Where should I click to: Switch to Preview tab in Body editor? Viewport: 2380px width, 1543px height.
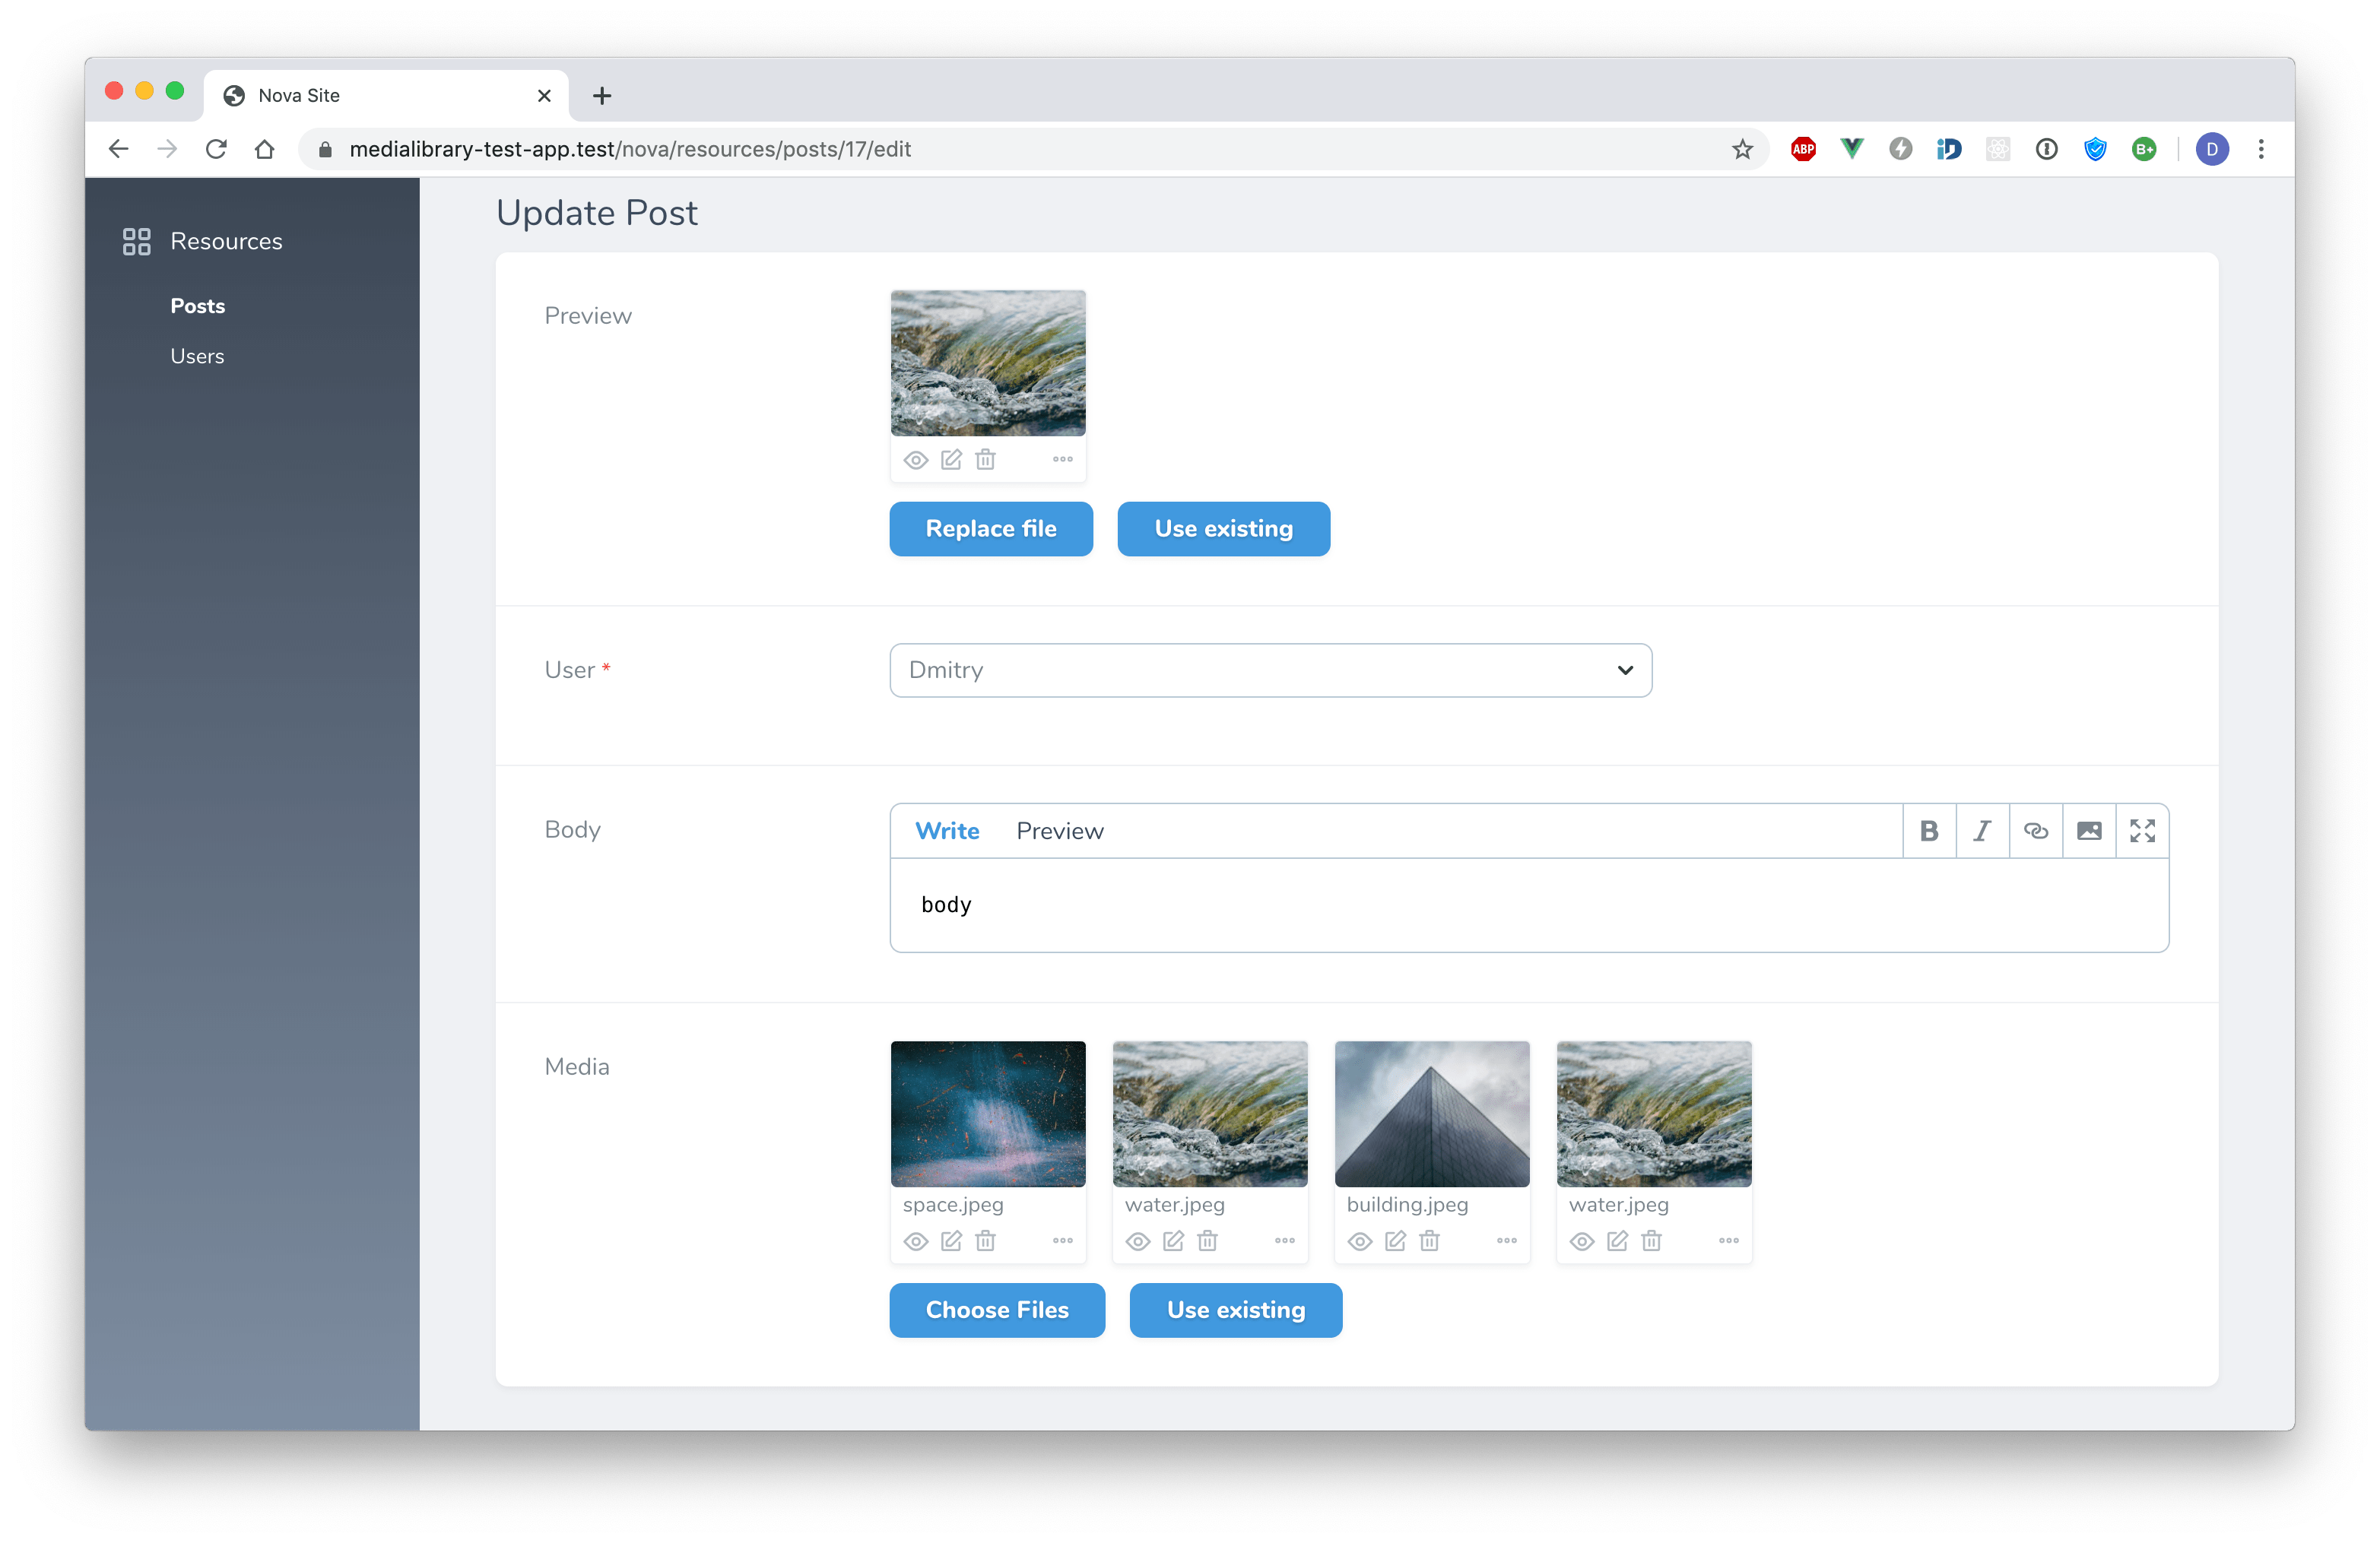1059,831
